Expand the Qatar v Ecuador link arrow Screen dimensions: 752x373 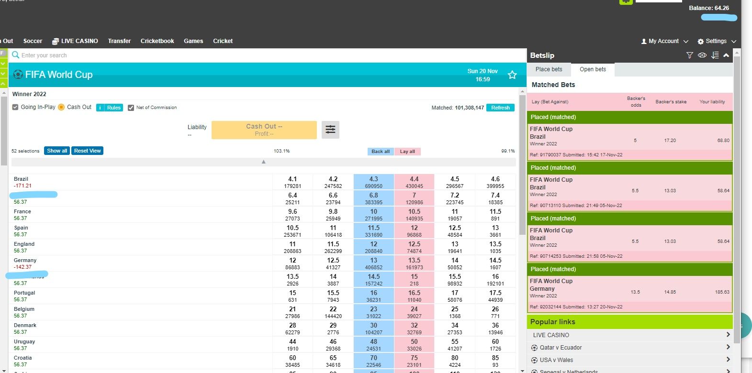[x=728, y=347]
